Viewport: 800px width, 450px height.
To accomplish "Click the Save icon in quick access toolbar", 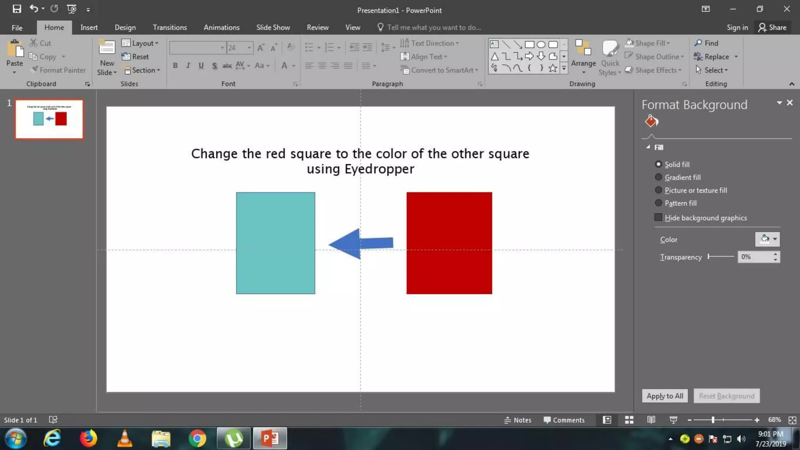I will (17, 9).
